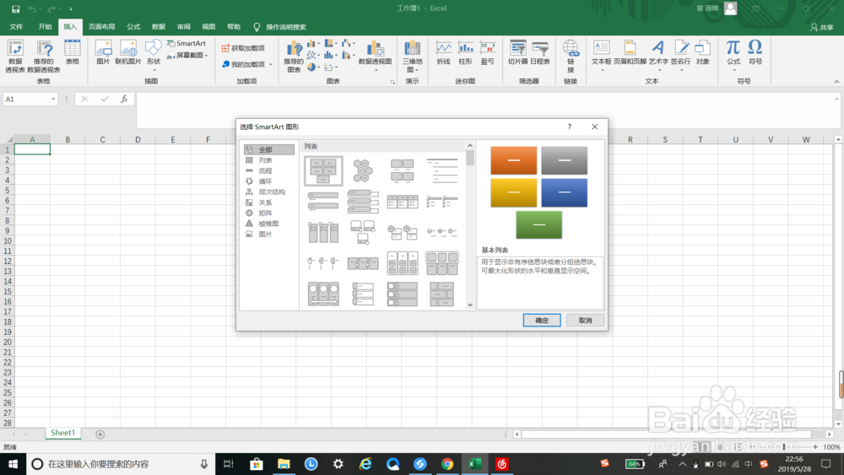Image resolution: width=844 pixels, height=475 pixels.
Task: Open the 3D Map tool
Action: 413,56
